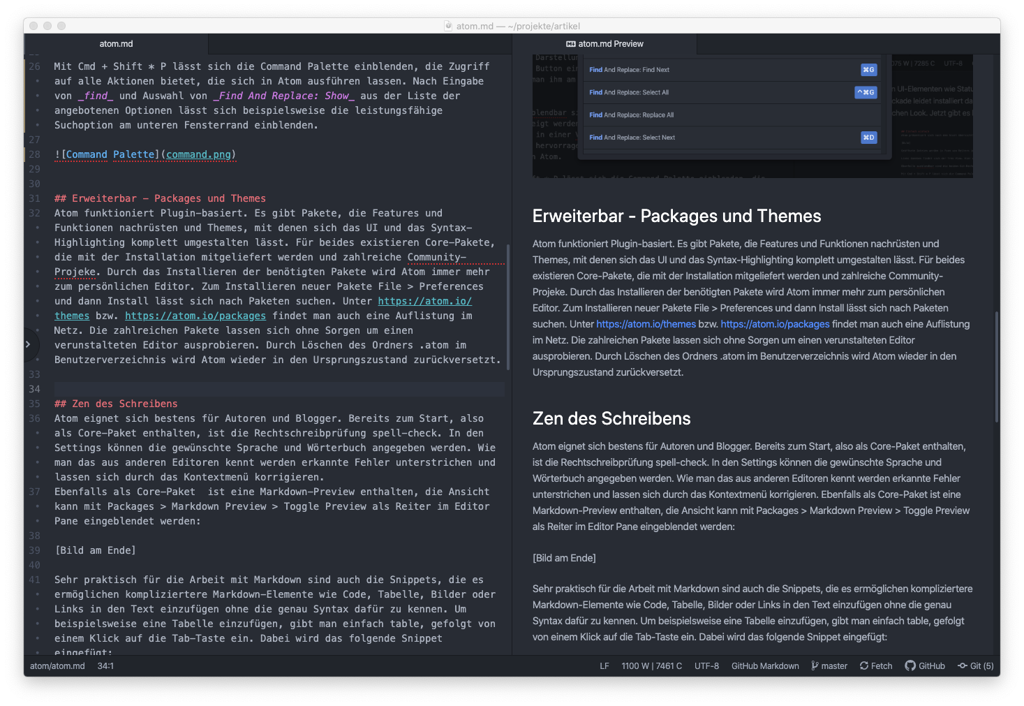This screenshot has height=706, width=1024.
Task: Click underlined 'Community-' misspelling in editor
Action: pos(437,257)
